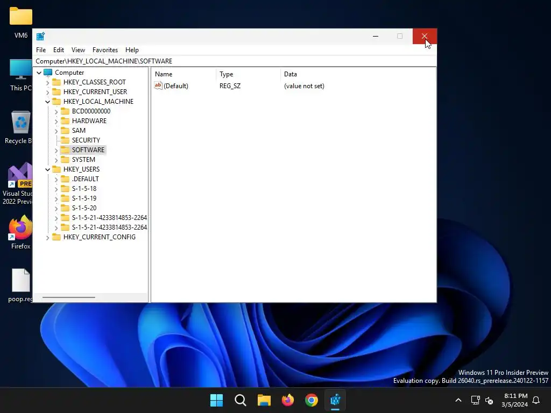Expand the SOFTWARE key arrow

pyautogui.click(x=56, y=151)
